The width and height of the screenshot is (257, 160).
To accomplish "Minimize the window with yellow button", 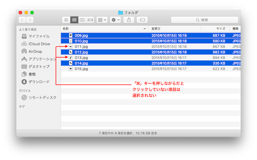I will (26, 12).
